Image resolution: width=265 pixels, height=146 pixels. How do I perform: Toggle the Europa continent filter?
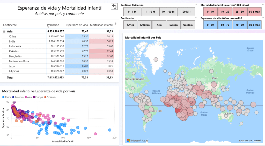pyautogui.click(x=173, y=25)
